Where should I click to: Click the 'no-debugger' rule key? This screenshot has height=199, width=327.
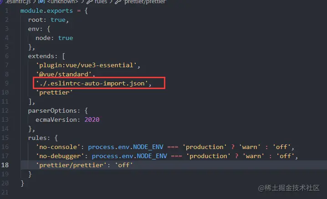(60, 156)
